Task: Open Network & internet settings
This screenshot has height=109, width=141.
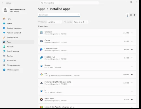Action: tap(18, 33)
